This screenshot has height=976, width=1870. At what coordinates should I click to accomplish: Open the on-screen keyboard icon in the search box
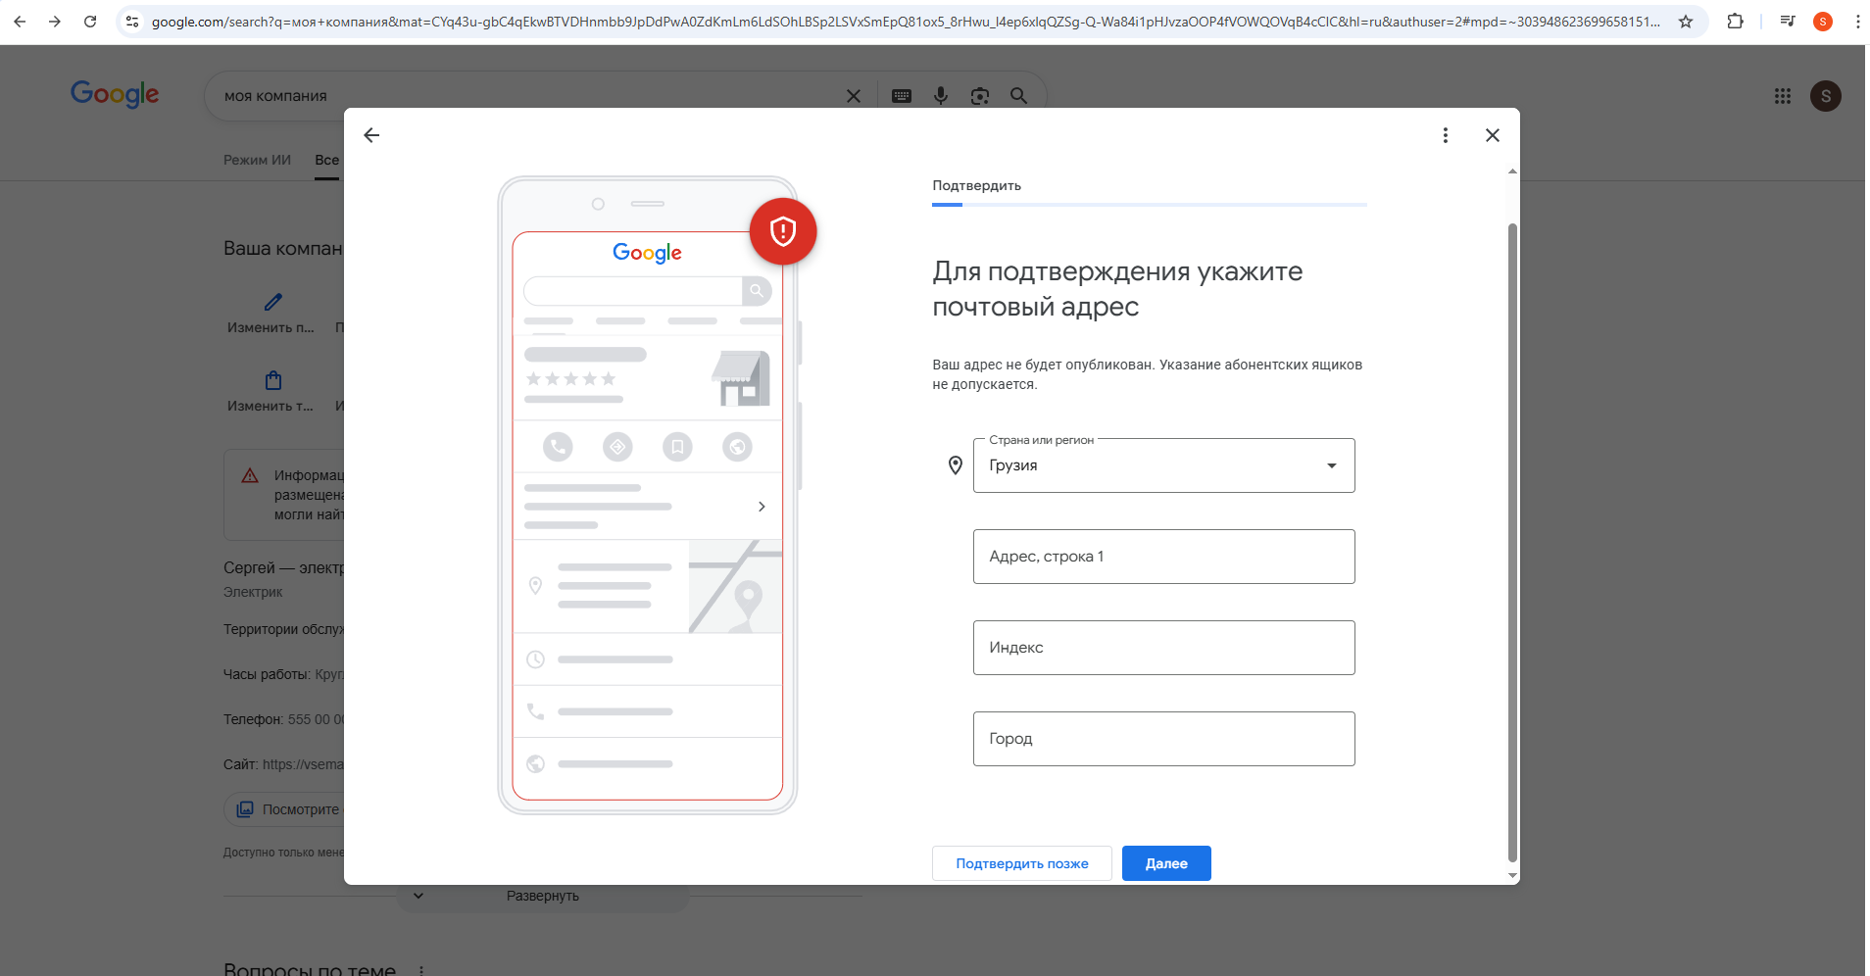click(902, 96)
